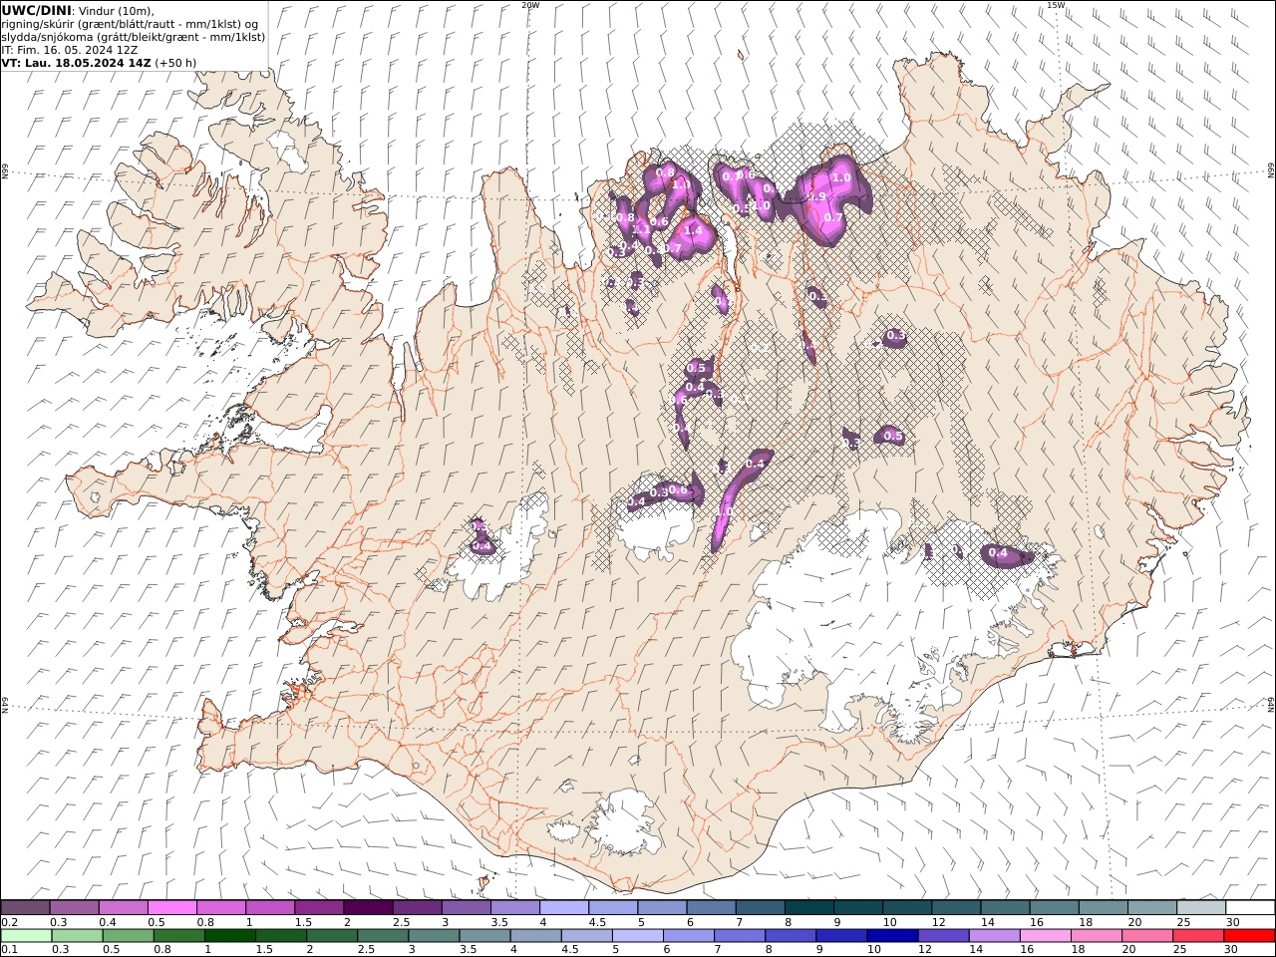Click the '0.1' legend label
Image resolution: width=1276 pixels, height=957 pixels.
click(x=9, y=950)
